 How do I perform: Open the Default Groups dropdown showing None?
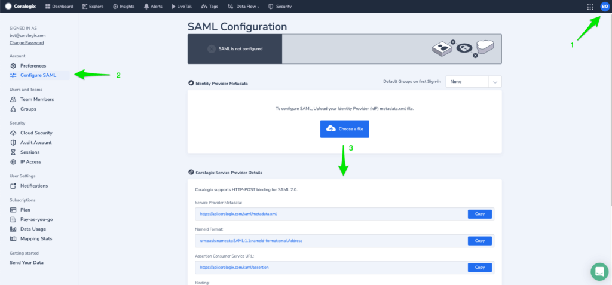pyautogui.click(x=473, y=82)
